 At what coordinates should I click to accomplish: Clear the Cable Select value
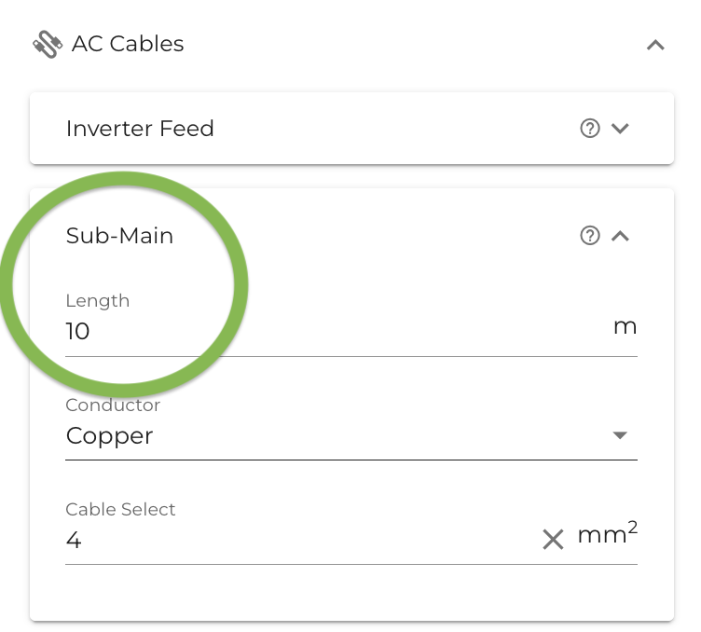point(553,539)
